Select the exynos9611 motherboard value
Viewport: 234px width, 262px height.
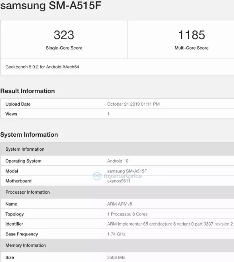point(119,181)
